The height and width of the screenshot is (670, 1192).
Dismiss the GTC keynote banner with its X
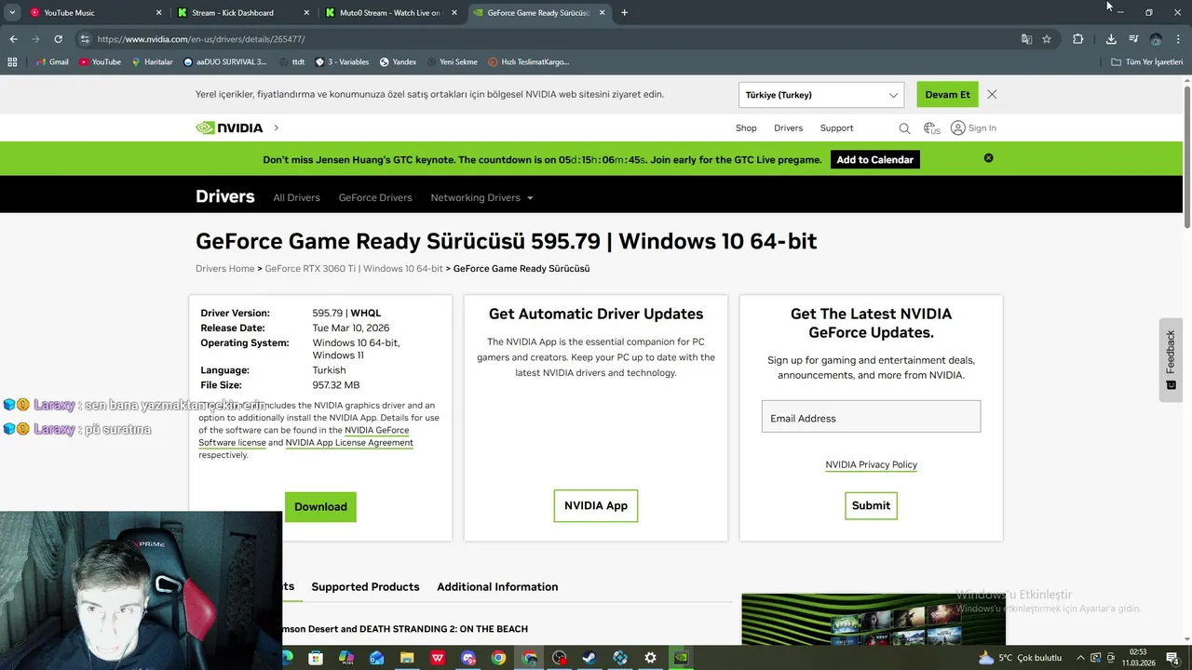[989, 158]
